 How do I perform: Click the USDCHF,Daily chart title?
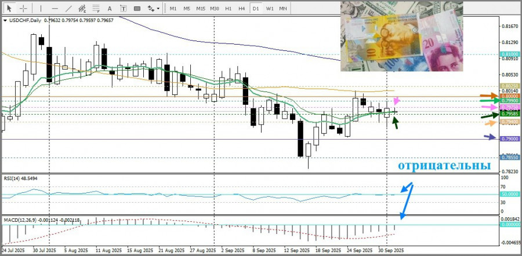point(25,20)
